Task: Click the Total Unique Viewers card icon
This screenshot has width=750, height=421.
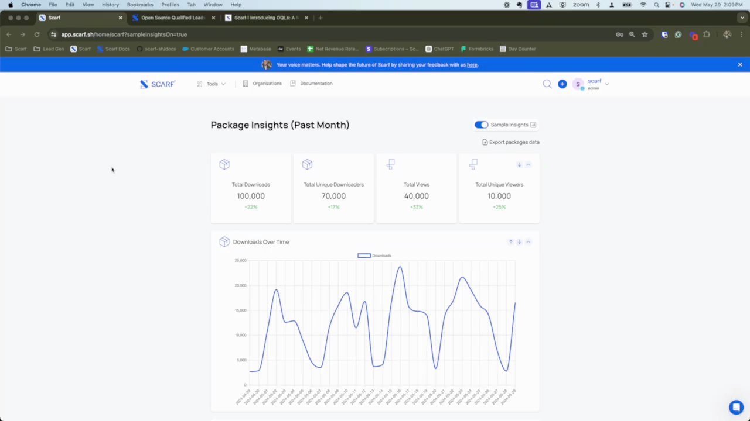Action: (473, 164)
